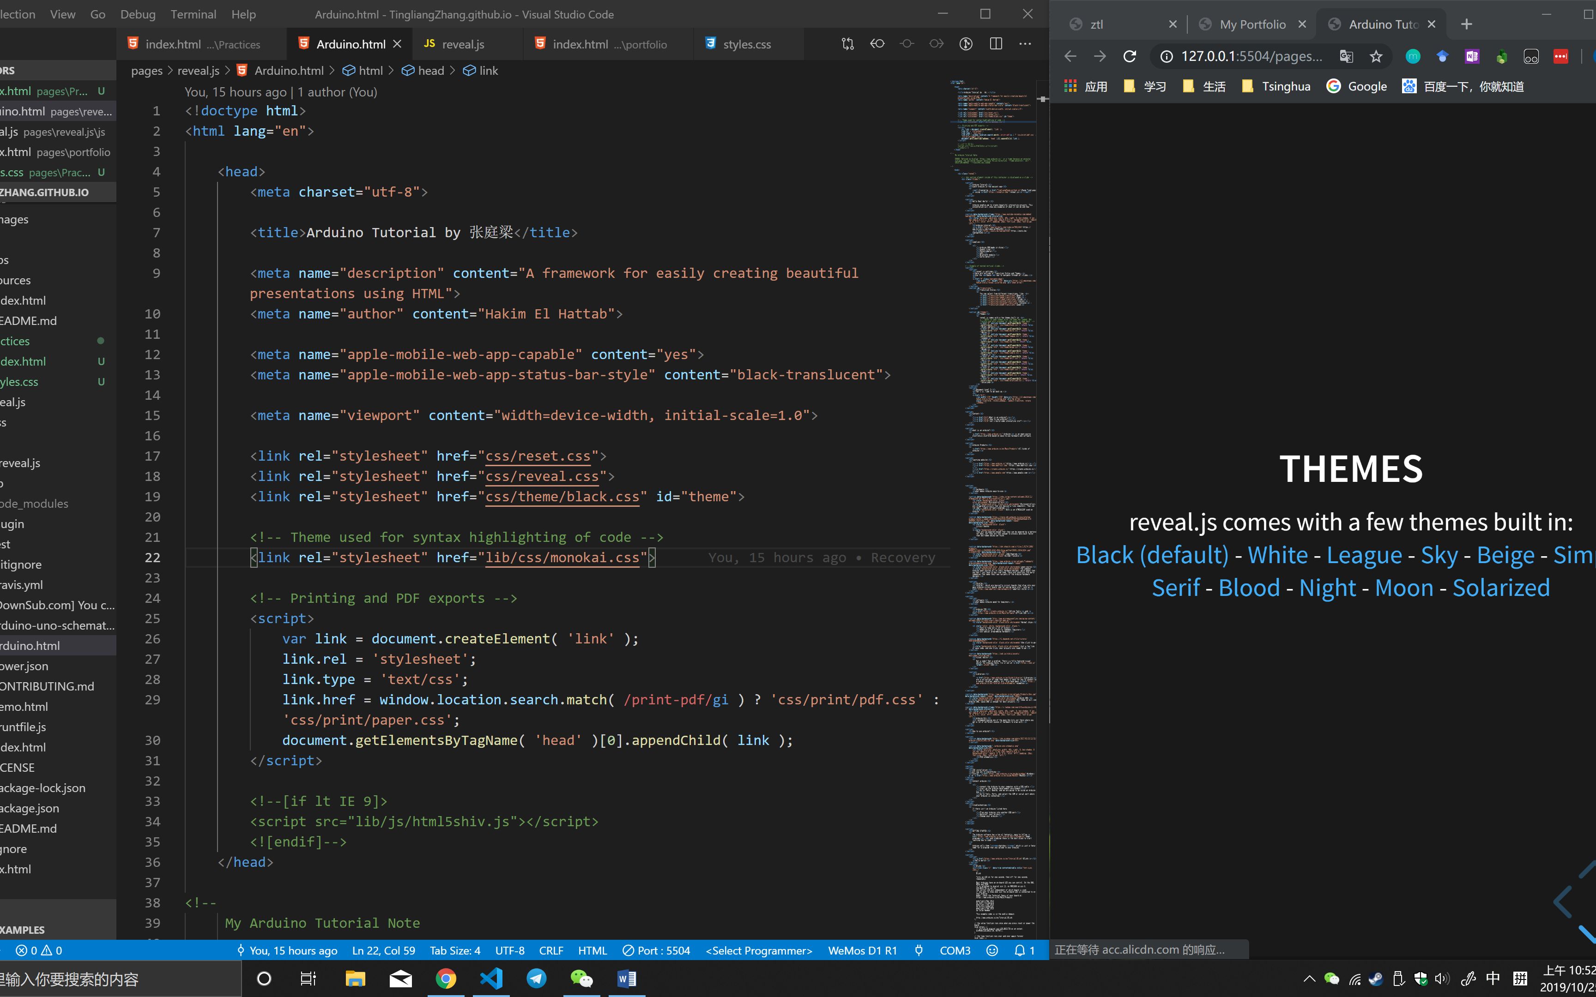Click the serial port plug icon

(919, 950)
